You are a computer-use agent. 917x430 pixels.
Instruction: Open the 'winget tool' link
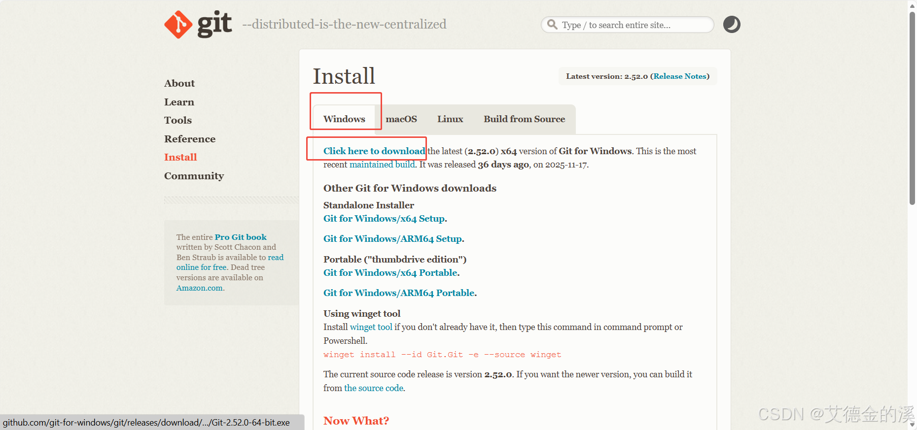(371, 327)
